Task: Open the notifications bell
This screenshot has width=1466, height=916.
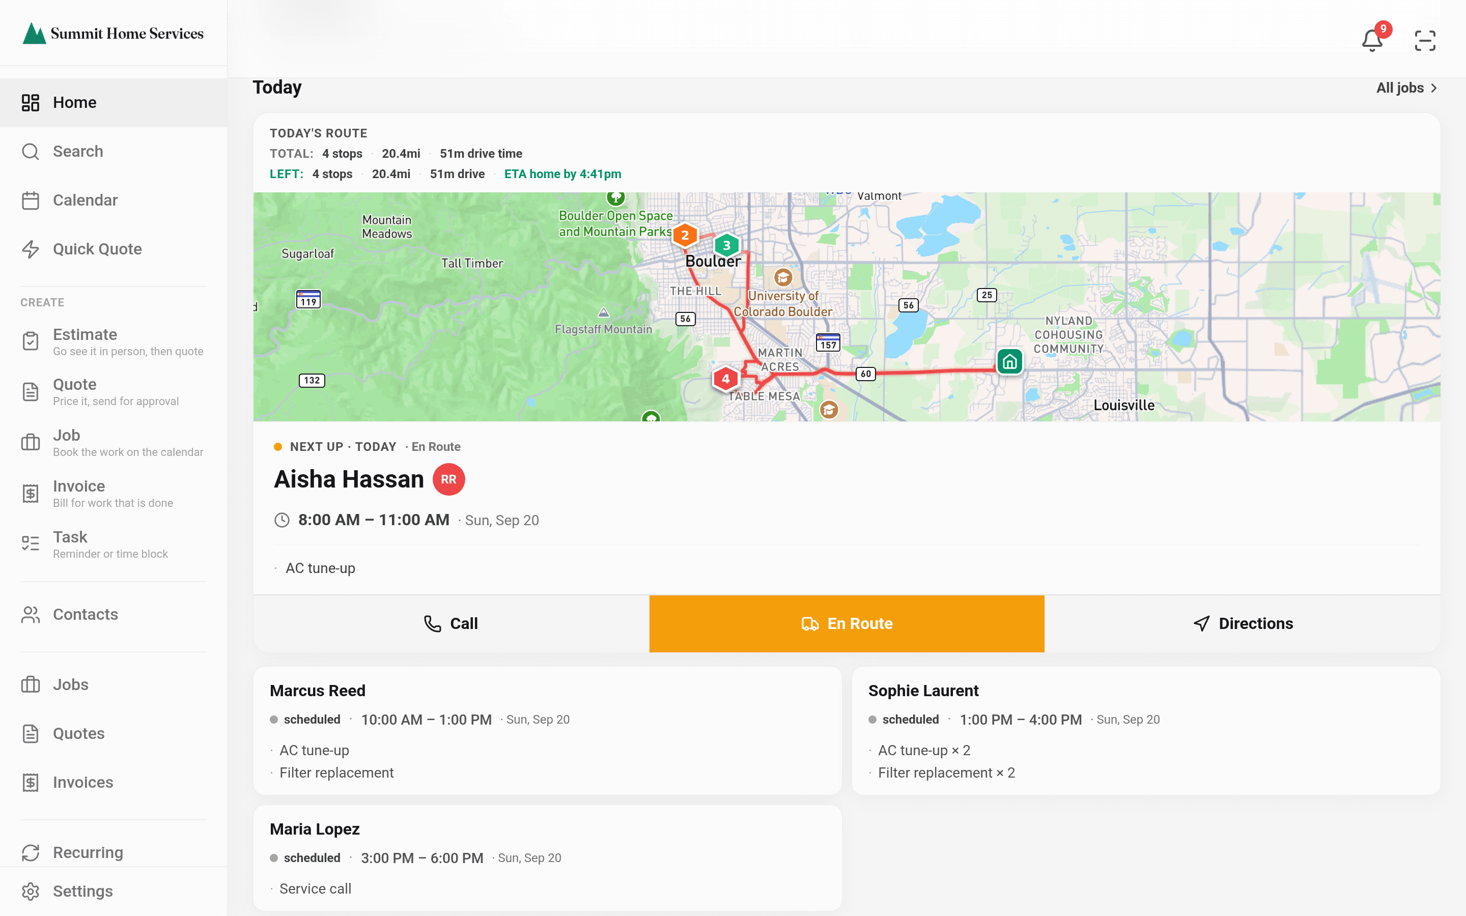Action: (x=1372, y=40)
